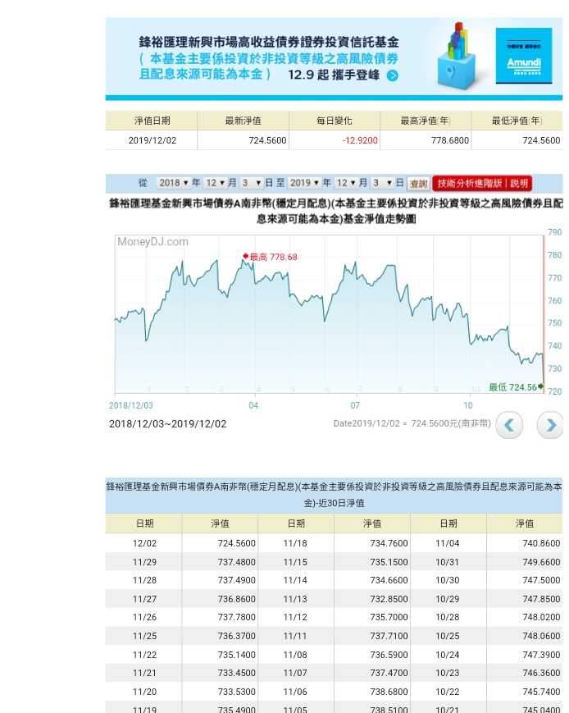Open the start day 3 dropdown
The height and width of the screenshot is (713, 569).
pos(252,183)
